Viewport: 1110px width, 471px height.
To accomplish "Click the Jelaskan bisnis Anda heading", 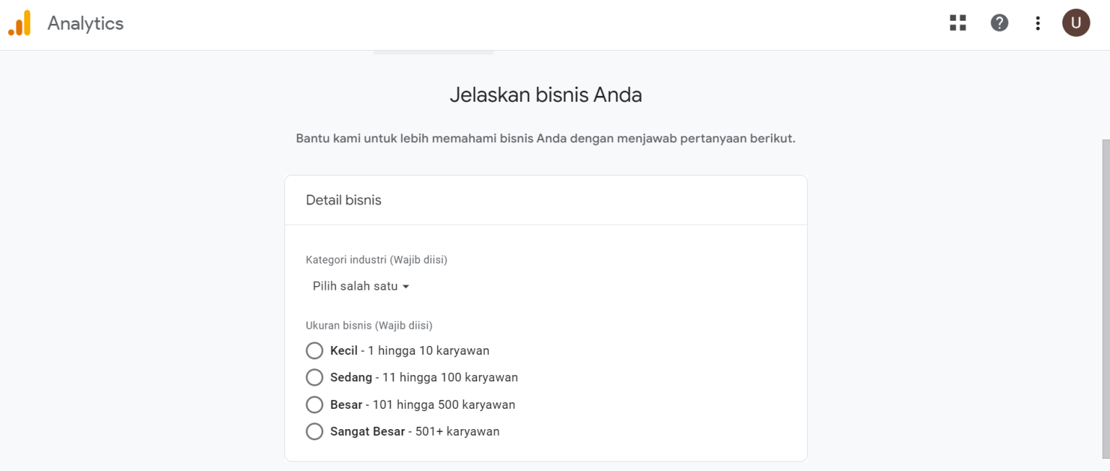I will 546,94.
